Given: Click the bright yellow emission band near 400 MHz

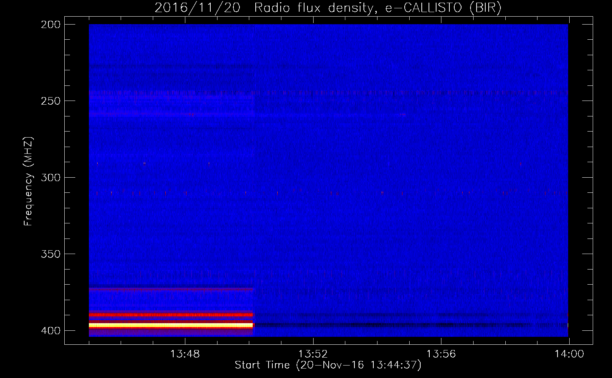Looking at the screenshot, I should tap(171, 325).
